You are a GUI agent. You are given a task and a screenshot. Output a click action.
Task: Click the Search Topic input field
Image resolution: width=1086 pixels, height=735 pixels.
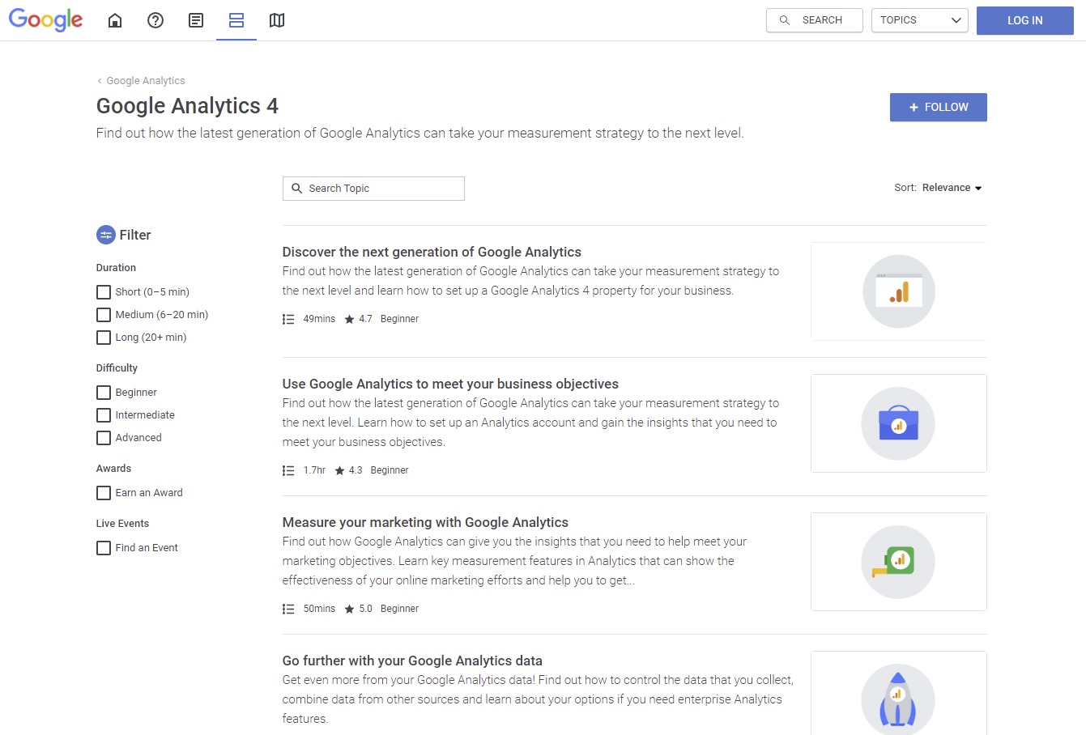(373, 189)
